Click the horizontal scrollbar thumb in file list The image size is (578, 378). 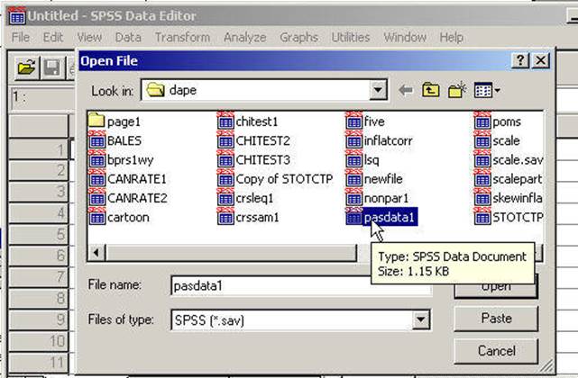(x=231, y=253)
